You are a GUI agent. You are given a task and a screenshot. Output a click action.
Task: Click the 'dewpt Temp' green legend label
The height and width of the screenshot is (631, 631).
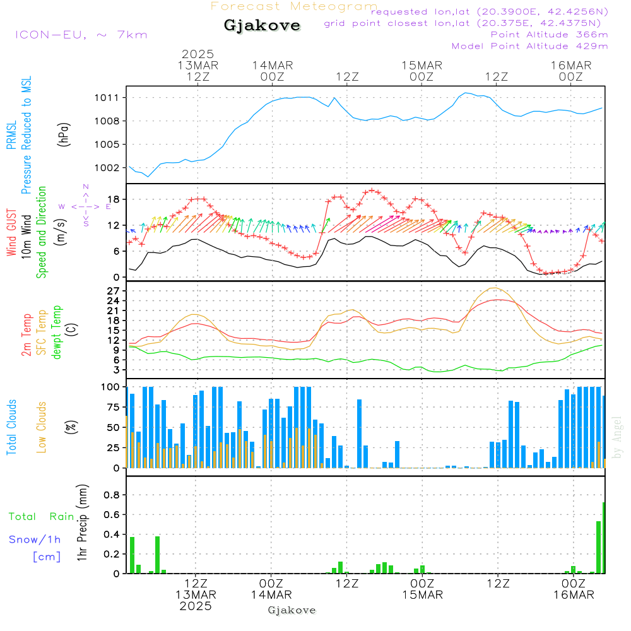[x=56, y=332]
